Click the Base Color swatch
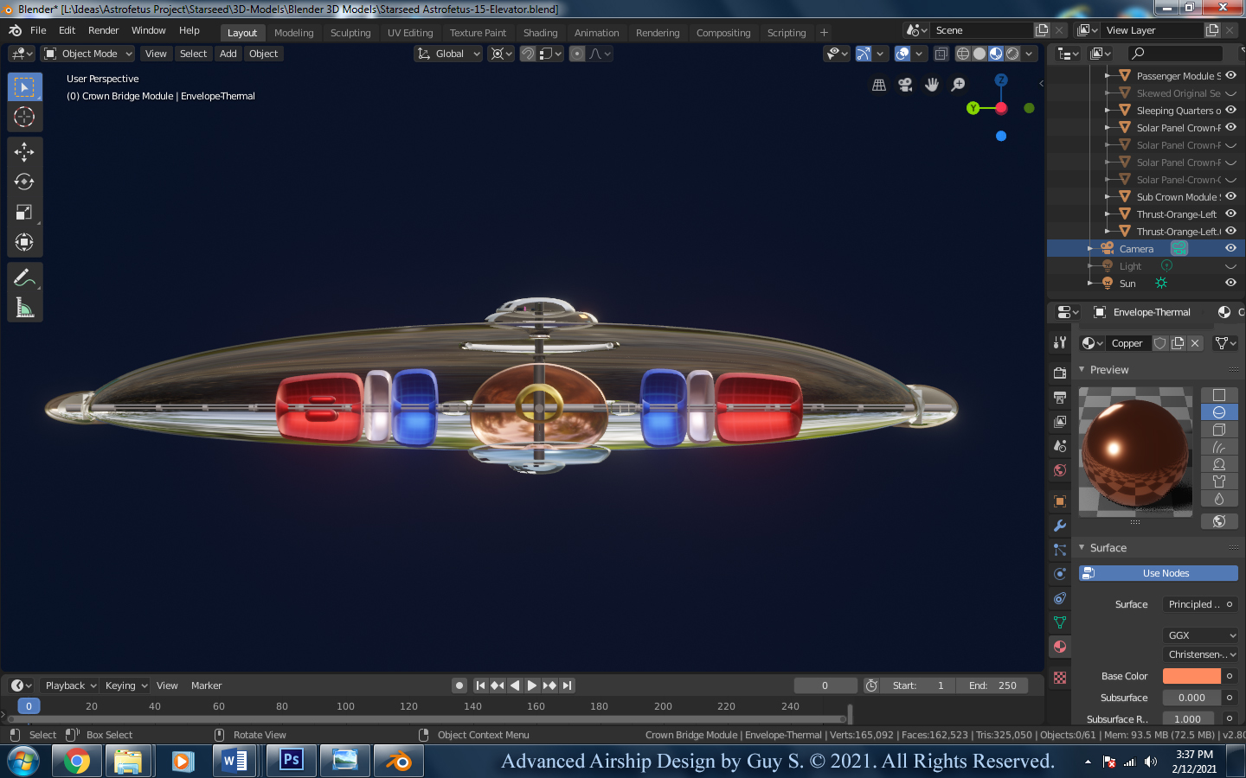The height and width of the screenshot is (778, 1246). pos(1191,676)
